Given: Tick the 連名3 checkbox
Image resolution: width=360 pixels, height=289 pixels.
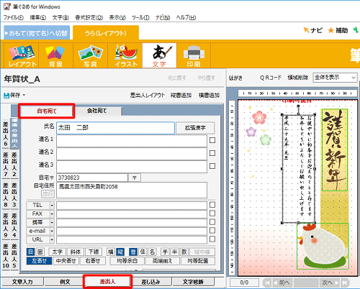Looking at the screenshot, I should pyautogui.click(x=212, y=166).
